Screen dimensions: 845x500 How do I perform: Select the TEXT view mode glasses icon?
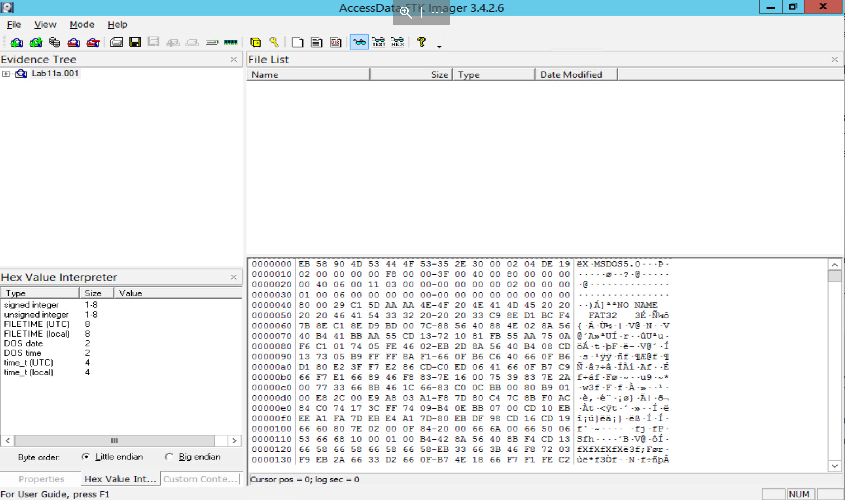click(x=378, y=43)
